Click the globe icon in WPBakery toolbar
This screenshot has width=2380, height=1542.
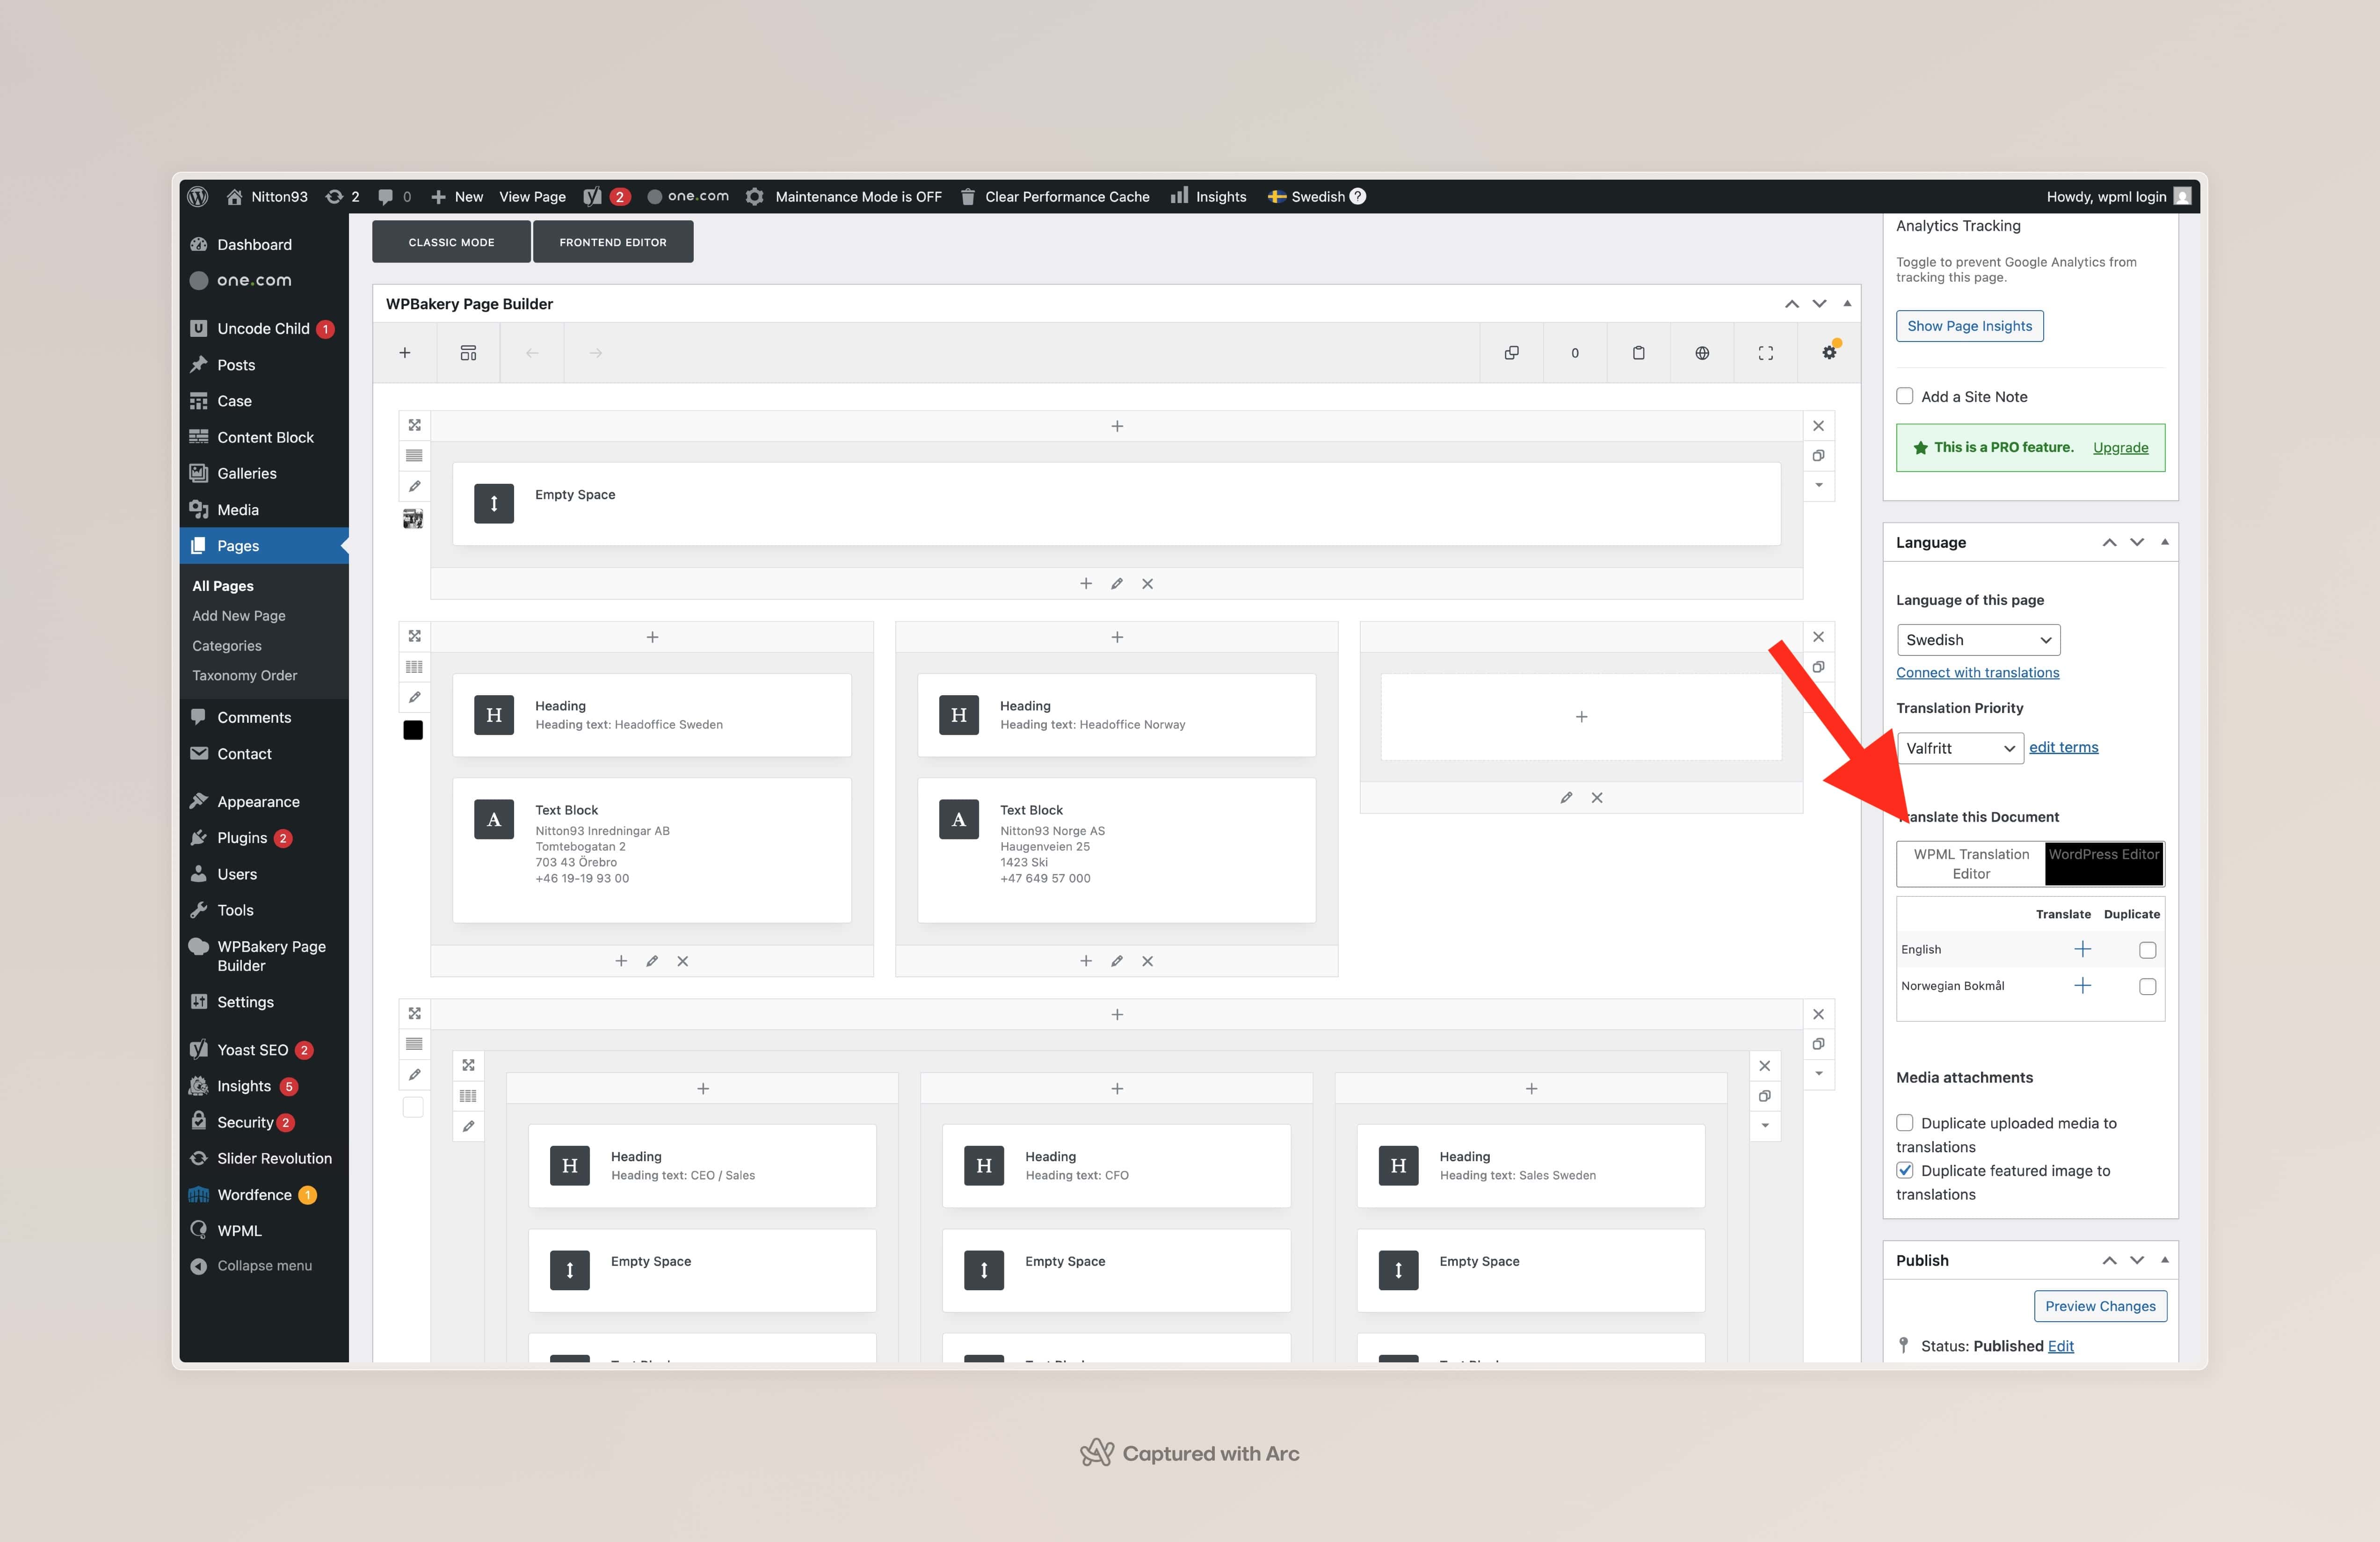click(x=1702, y=353)
